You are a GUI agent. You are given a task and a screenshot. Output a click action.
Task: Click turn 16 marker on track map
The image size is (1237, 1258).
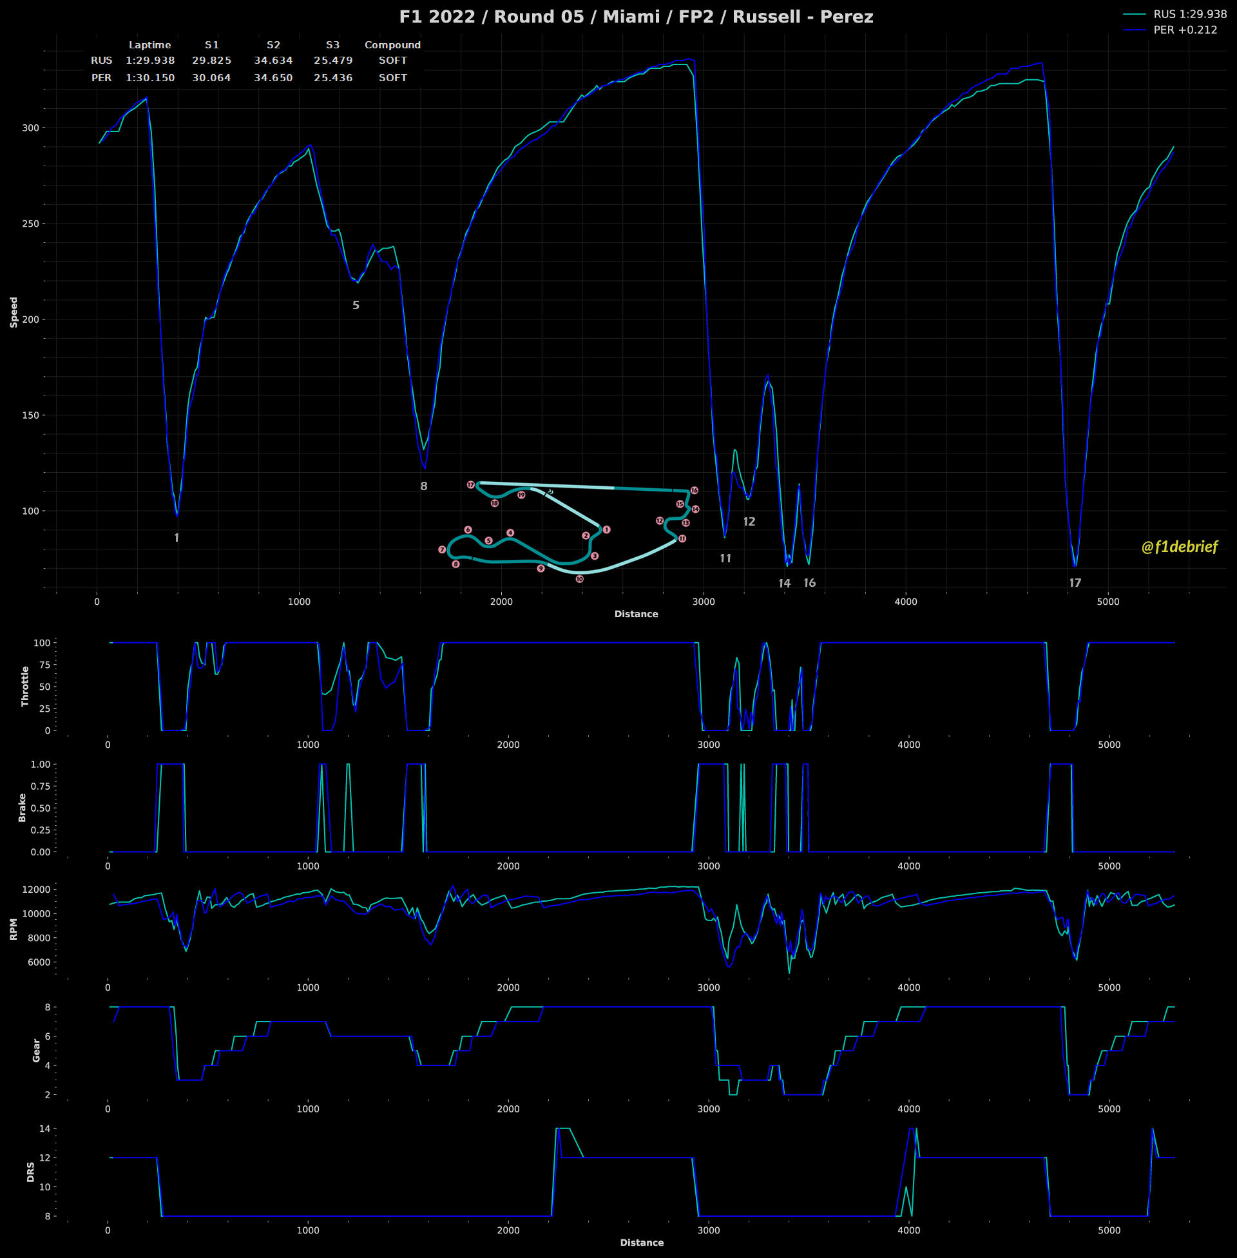694,490
